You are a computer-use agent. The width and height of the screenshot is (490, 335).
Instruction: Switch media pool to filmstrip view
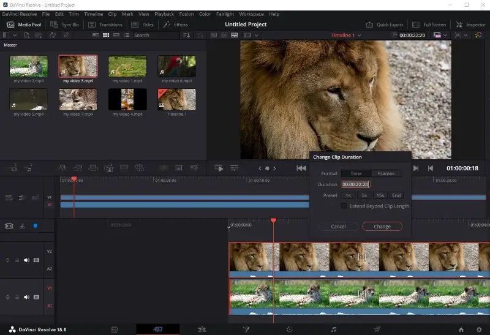pyautogui.click(x=116, y=36)
